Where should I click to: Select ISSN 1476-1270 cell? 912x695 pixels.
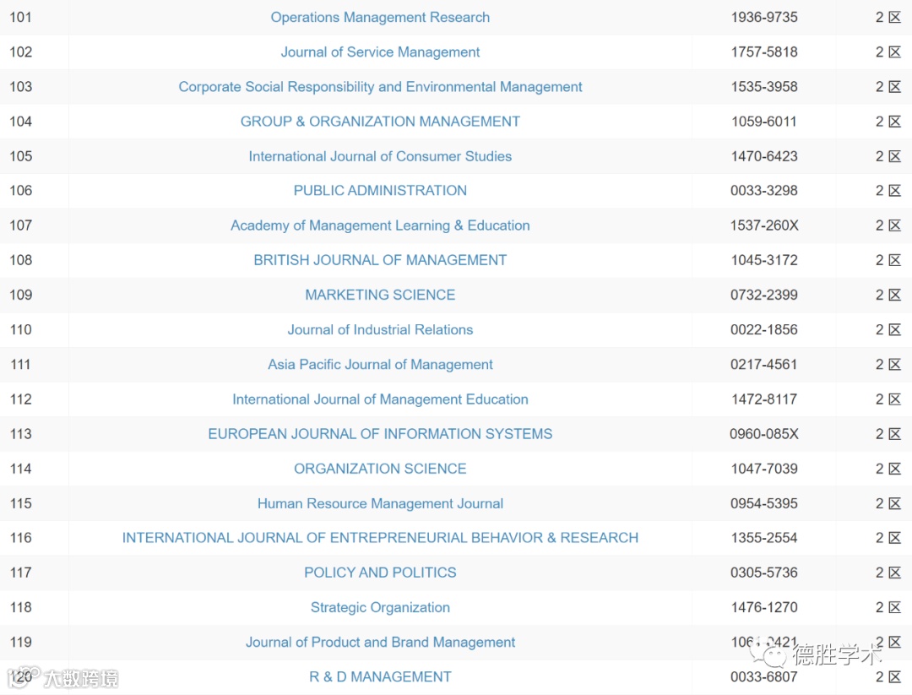(763, 608)
